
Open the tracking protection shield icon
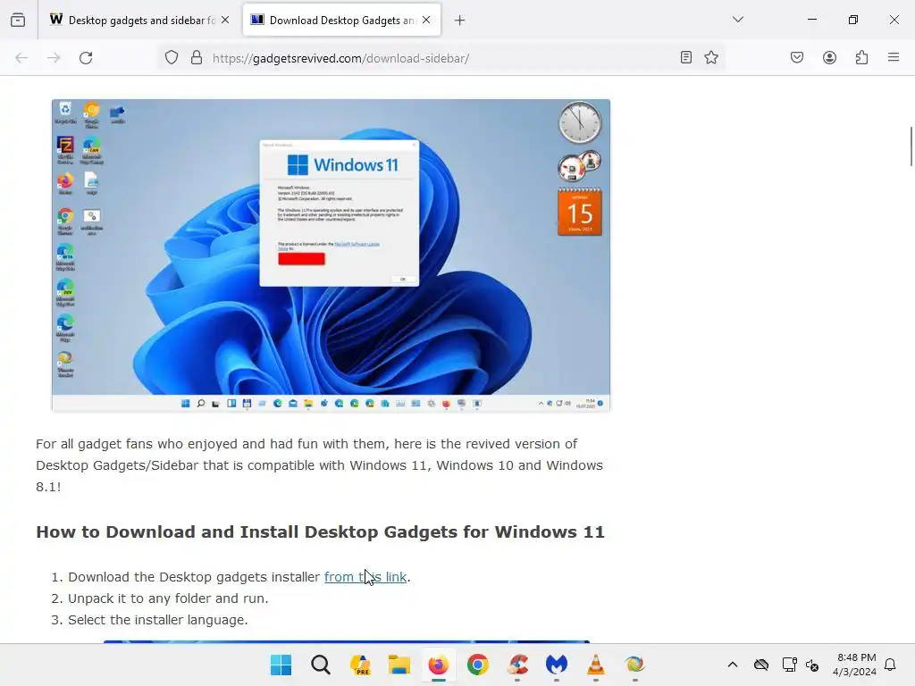[171, 58]
